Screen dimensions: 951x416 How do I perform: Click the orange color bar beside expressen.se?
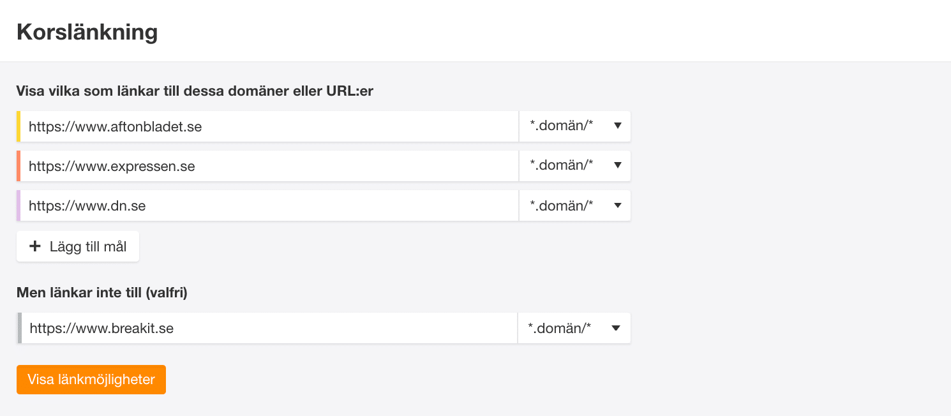coord(19,166)
